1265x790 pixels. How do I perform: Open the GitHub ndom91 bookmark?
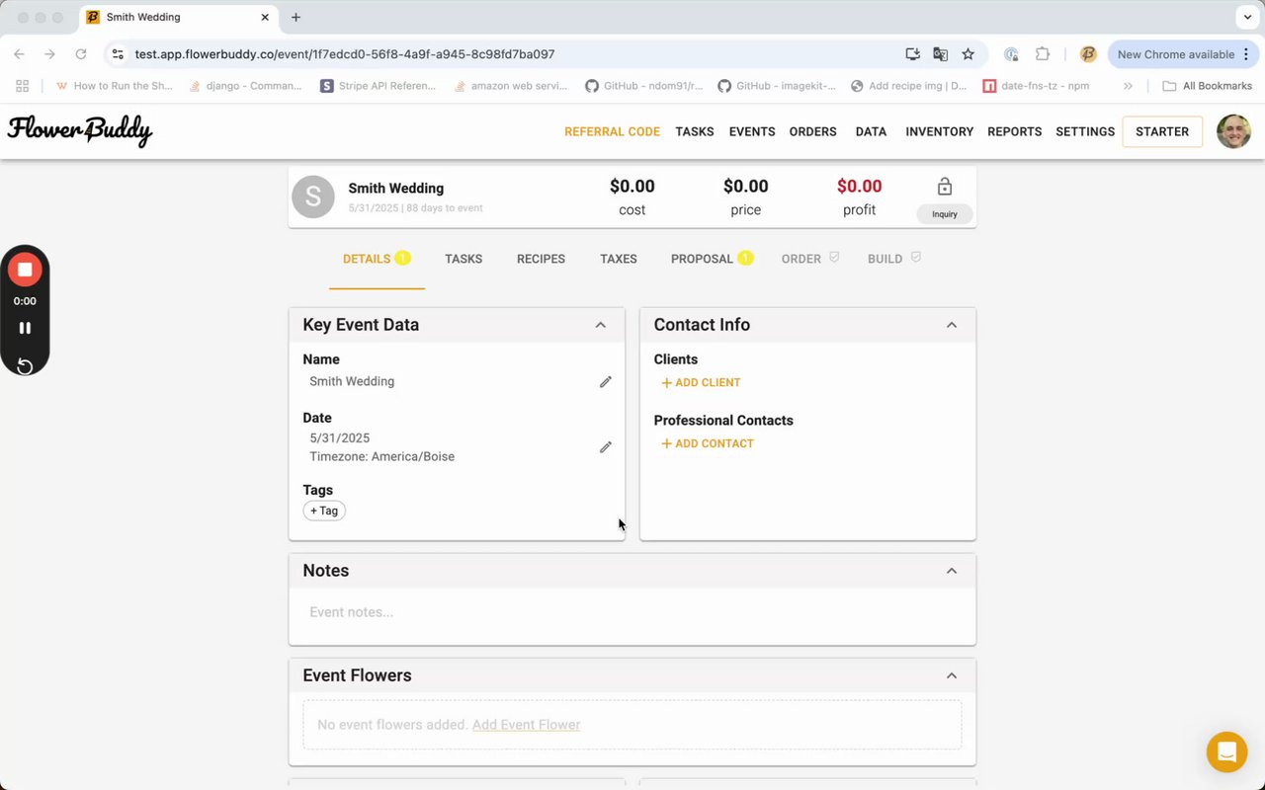pyautogui.click(x=644, y=86)
